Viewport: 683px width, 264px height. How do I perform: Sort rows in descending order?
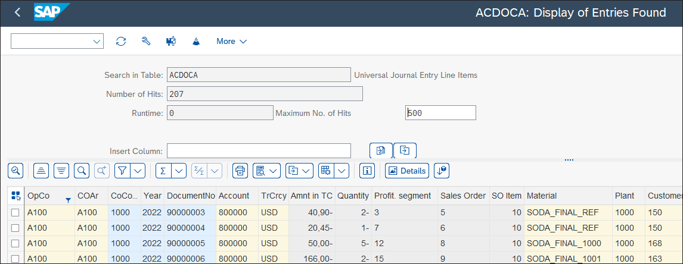pos(61,171)
